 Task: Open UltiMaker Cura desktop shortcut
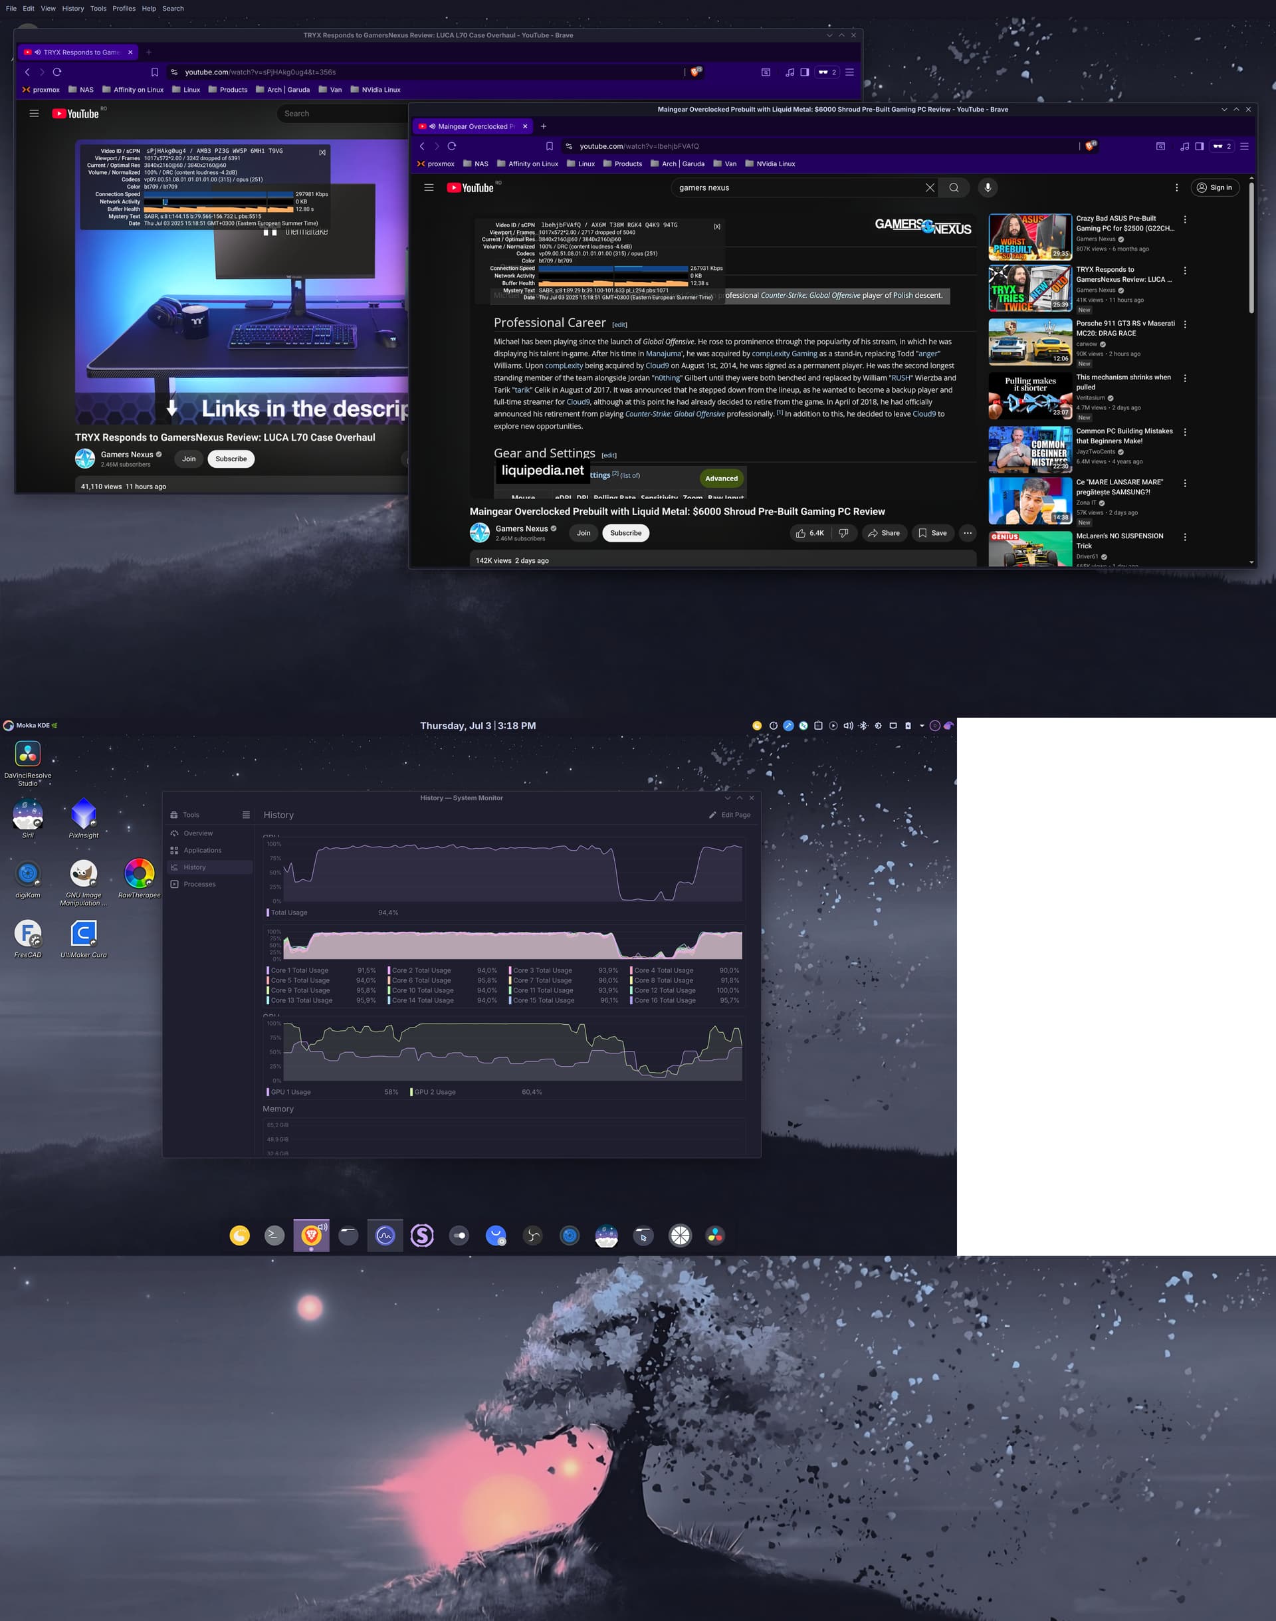(84, 938)
